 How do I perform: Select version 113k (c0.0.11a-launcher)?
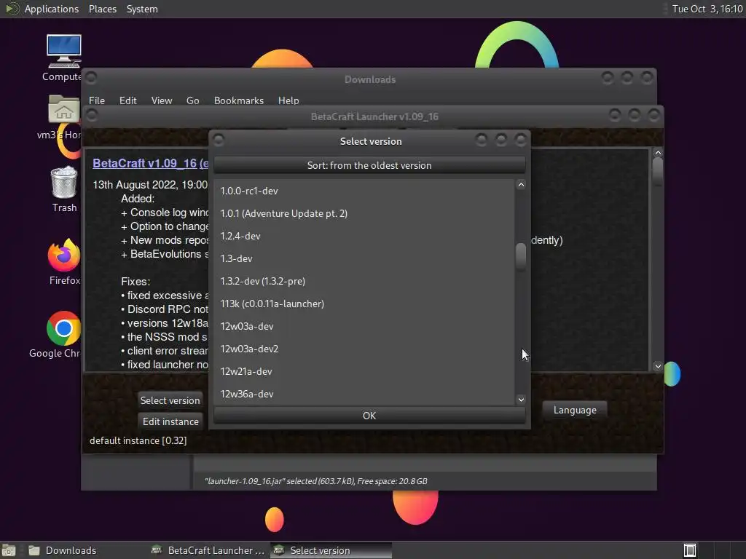click(x=364, y=304)
